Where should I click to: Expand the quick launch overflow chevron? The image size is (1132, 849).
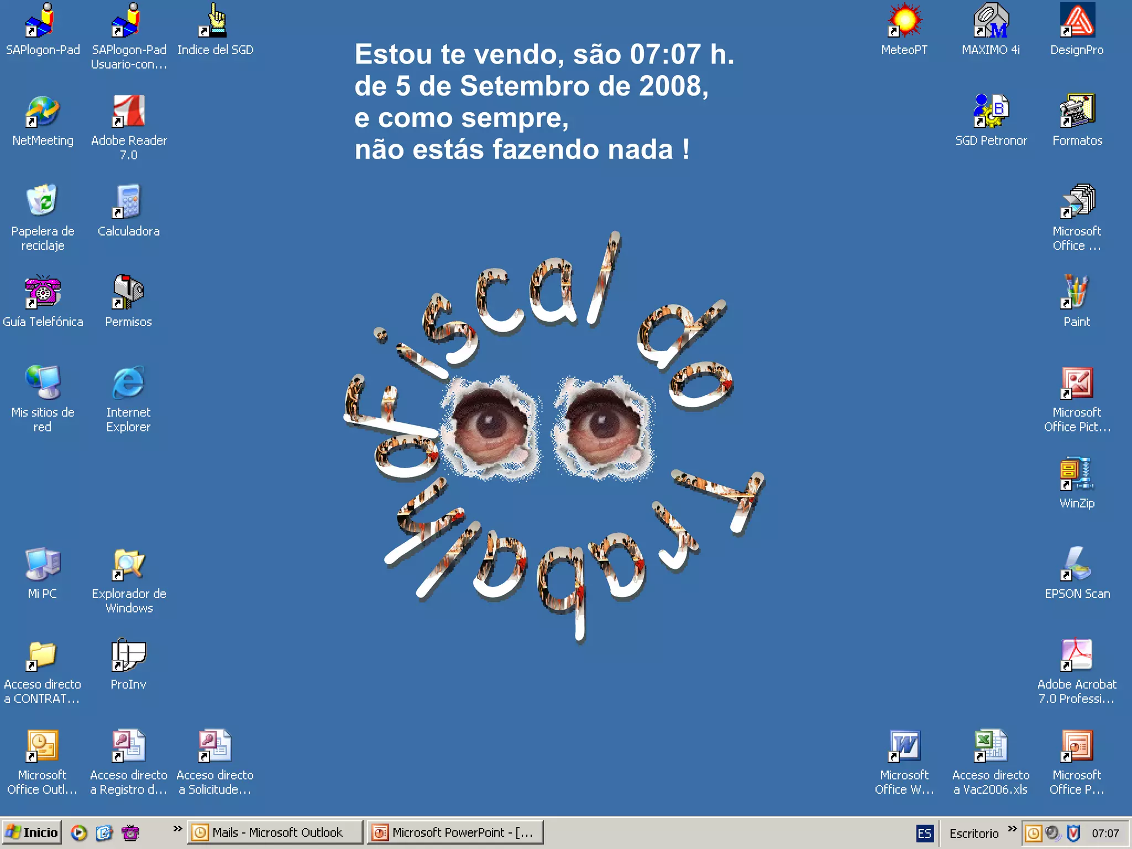(177, 829)
